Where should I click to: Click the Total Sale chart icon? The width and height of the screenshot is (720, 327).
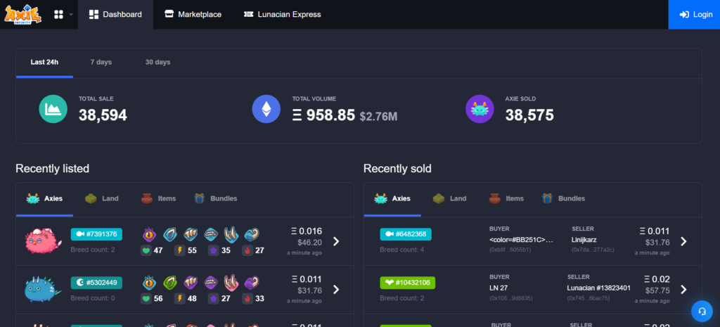point(53,109)
